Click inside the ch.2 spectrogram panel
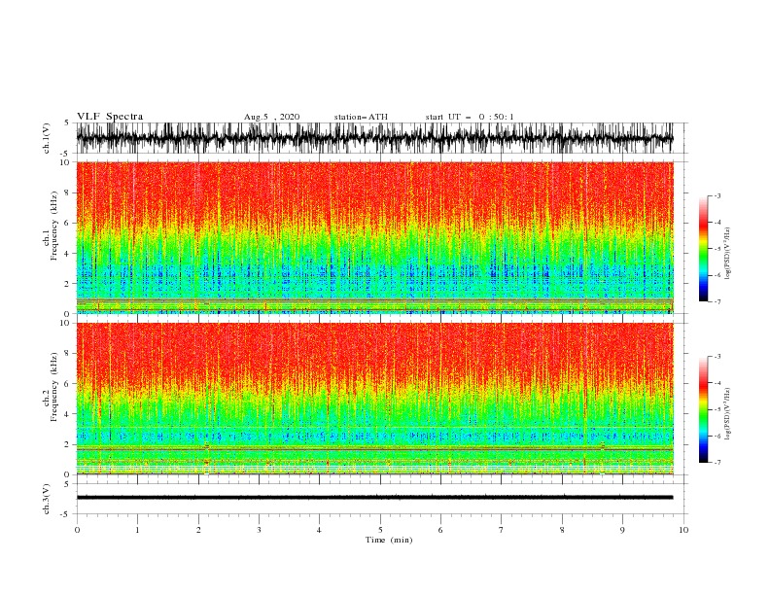This screenshot has width=770, height=595. (374, 399)
